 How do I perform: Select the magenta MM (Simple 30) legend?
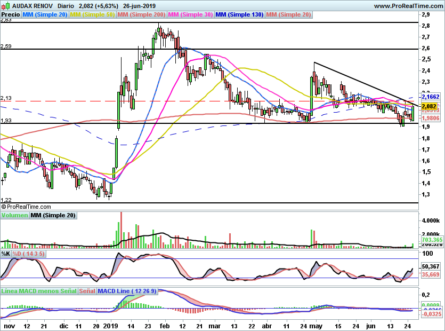[x=190, y=14]
